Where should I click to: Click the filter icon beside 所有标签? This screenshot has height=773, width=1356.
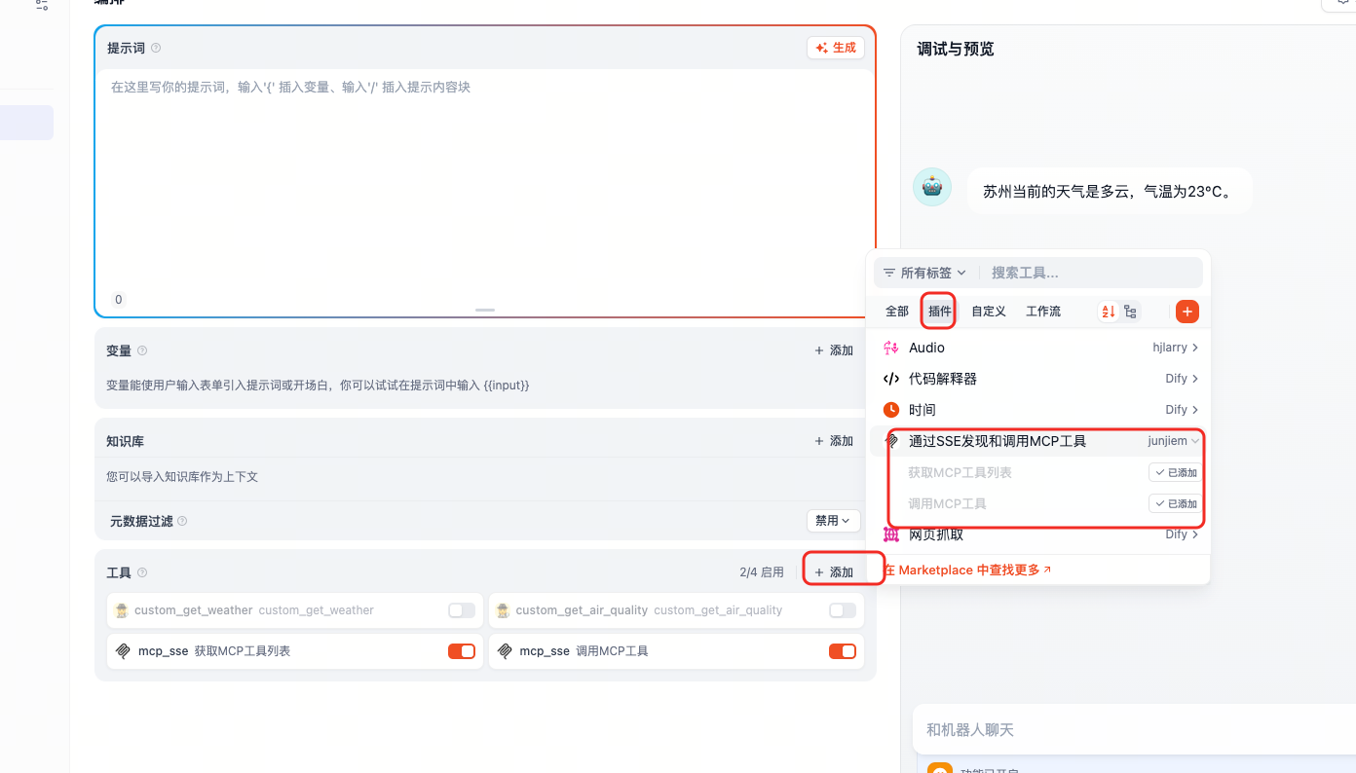click(x=887, y=273)
